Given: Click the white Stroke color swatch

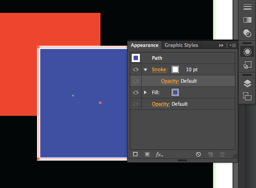Looking at the screenshot, I should [175, 69].
